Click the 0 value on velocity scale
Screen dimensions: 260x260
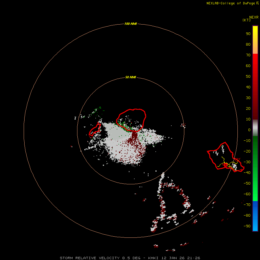249,130
